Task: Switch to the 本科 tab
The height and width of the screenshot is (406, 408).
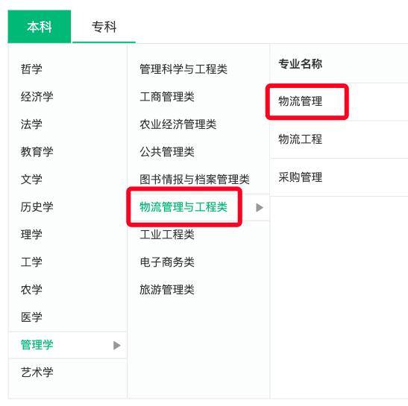Action: pyautogui.click(x=40, y=27)
